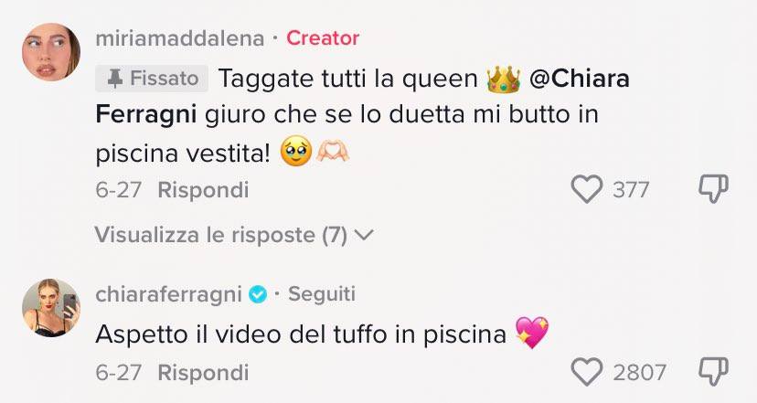Like chiaraferragni's comment with the heart icon
This screenshot has height=403, width=757.
pyautogui.click(x=587, y=372)
